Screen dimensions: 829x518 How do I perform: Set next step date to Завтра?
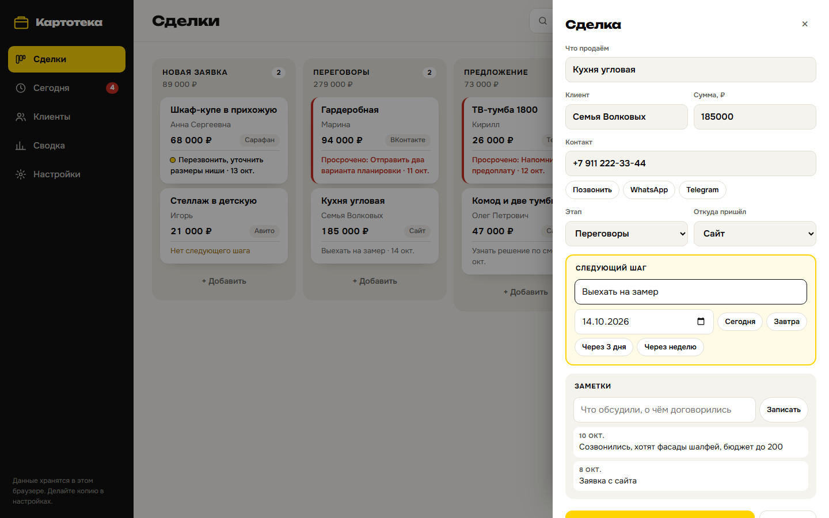(x=786, y=322)
